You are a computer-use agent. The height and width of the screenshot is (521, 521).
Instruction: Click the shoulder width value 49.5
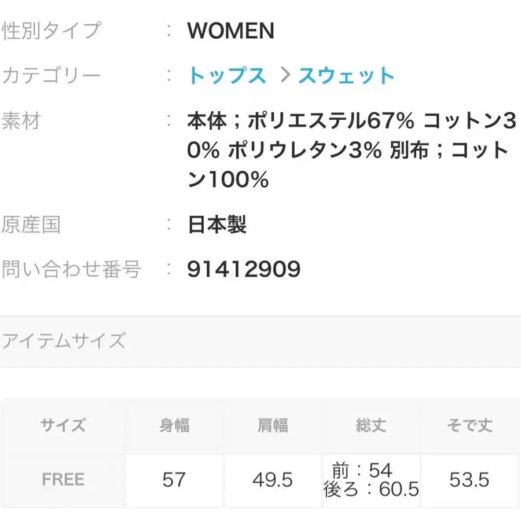(272, 479)
